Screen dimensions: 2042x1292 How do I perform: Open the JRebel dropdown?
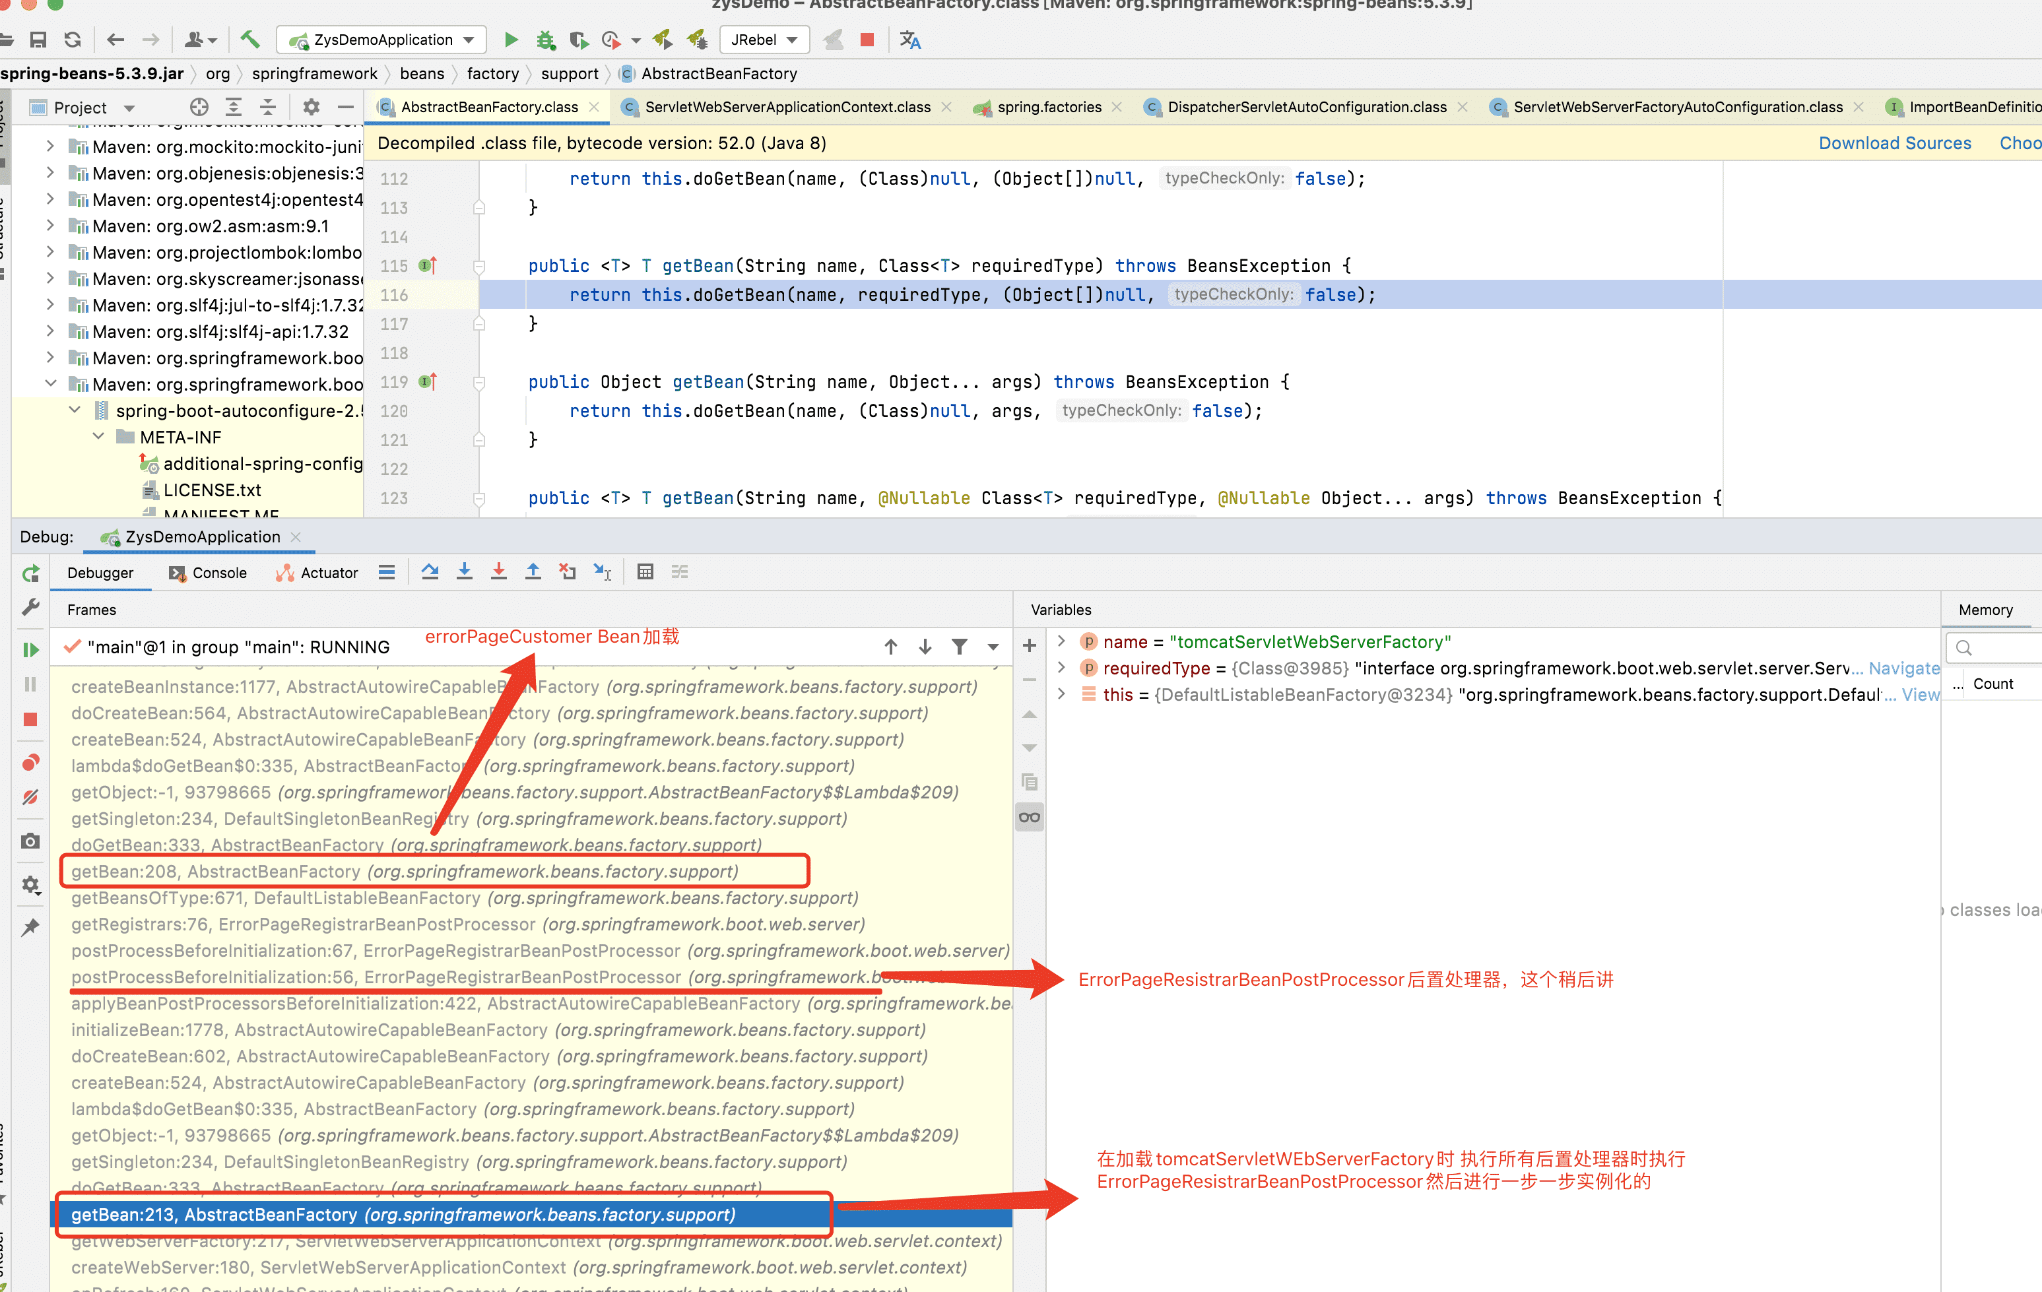click(x=764, y=40)
